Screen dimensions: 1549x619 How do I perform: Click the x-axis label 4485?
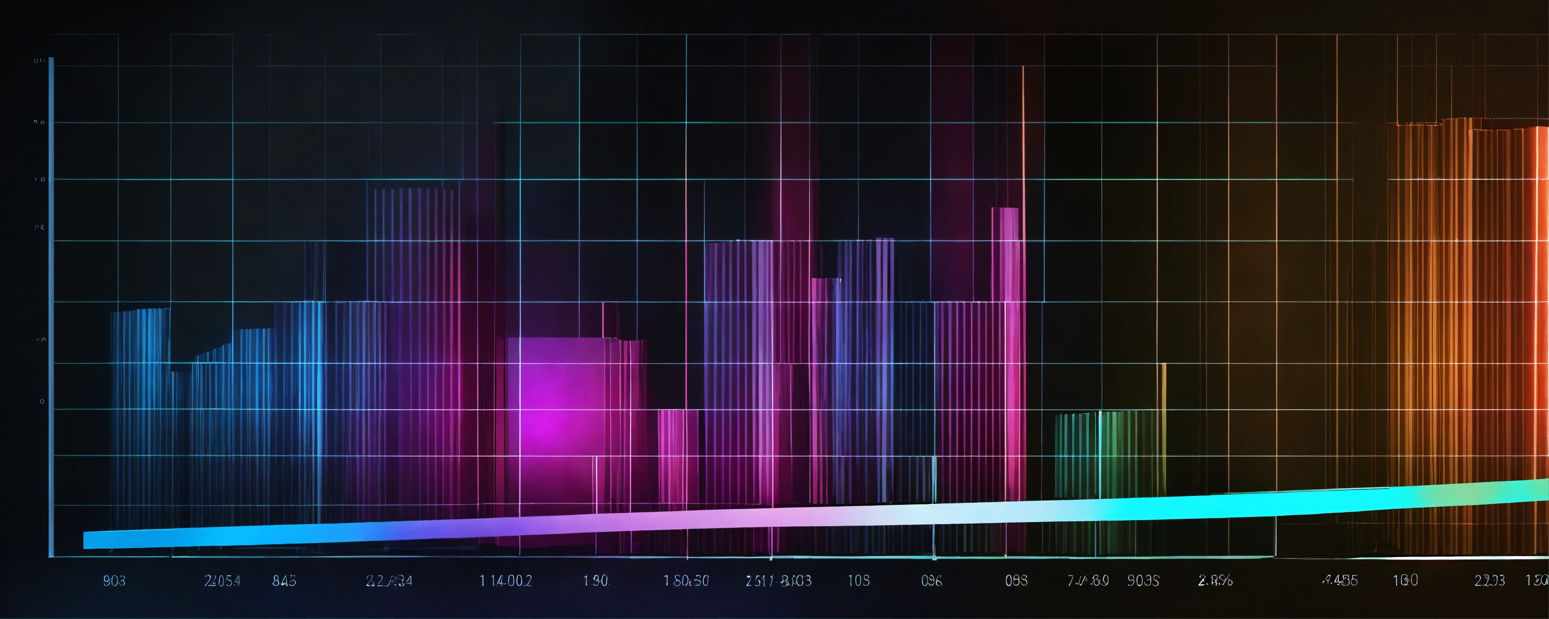[x=1340, y=580]
